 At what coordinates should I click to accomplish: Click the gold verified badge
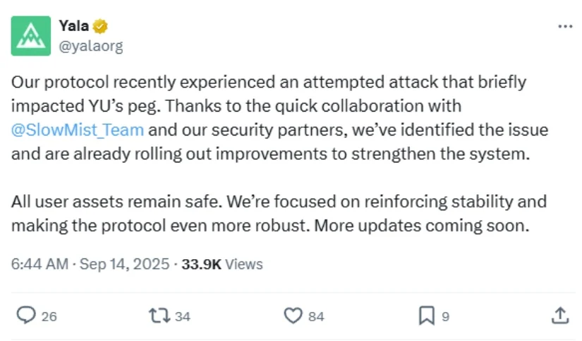click(x=101, y=27)
